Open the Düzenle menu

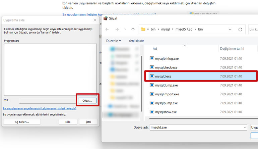pyautogui.click(x=113, y=41)
